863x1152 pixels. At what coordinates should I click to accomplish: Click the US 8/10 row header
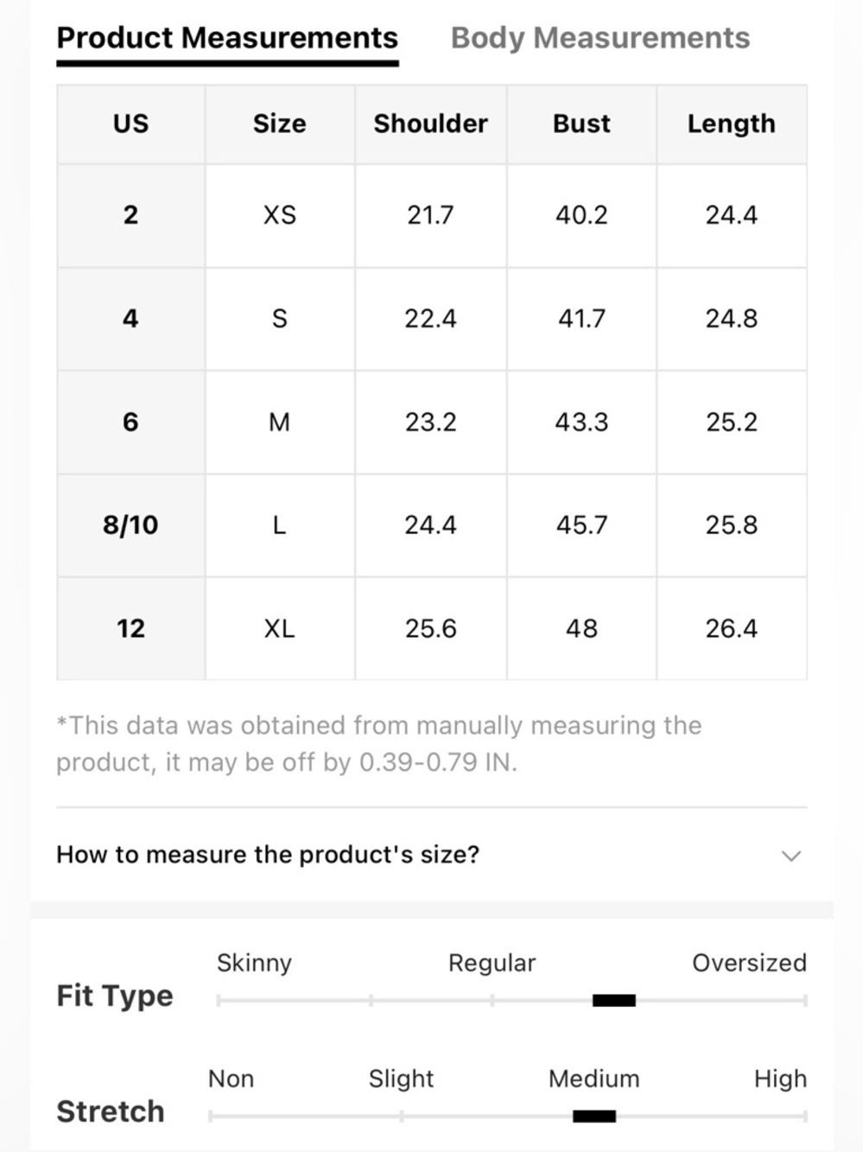tap(130, 525)
